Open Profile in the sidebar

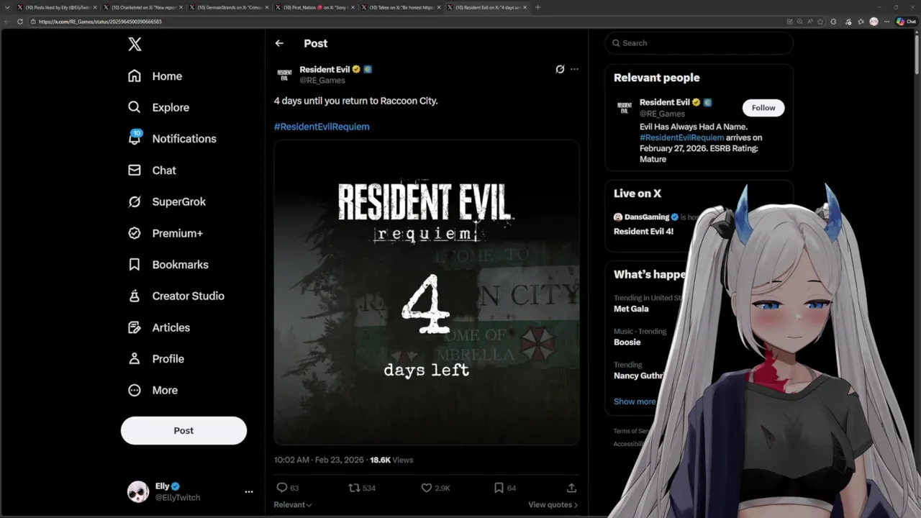click(156, 359)
